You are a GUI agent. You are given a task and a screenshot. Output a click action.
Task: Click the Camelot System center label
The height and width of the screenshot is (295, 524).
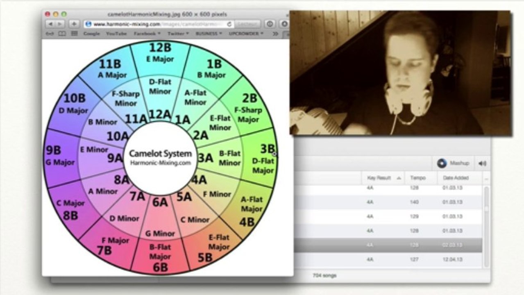pyautogui.click(x=160, y=154)
